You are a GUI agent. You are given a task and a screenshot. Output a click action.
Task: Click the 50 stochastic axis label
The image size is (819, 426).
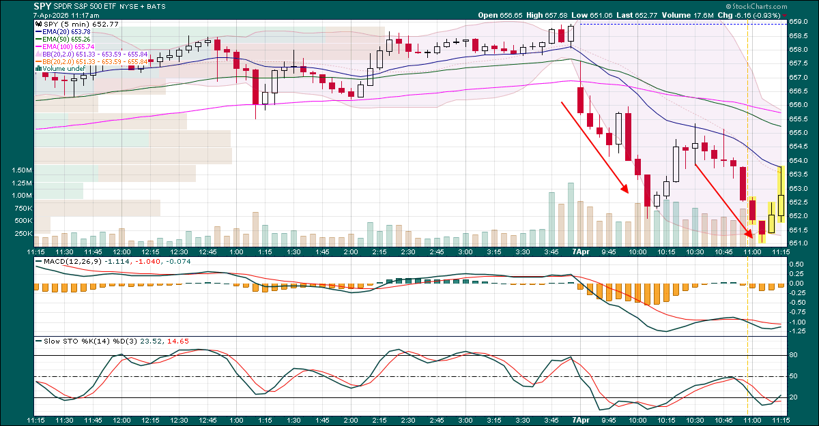(794, 376)
